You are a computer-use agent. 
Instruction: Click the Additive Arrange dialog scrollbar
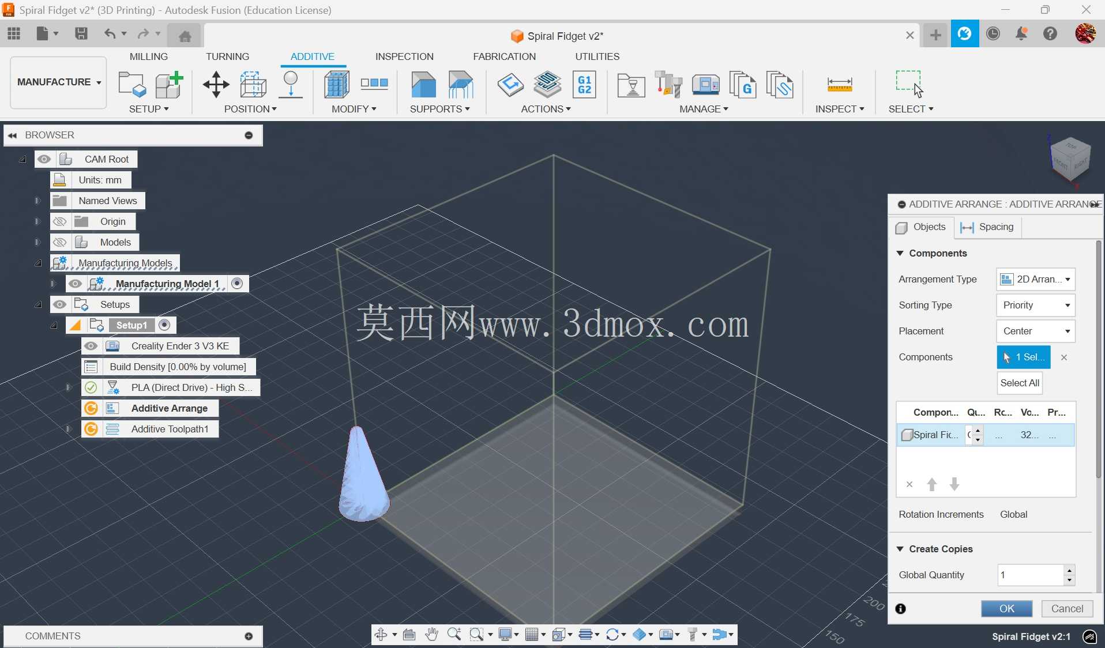pos(1099,359)
